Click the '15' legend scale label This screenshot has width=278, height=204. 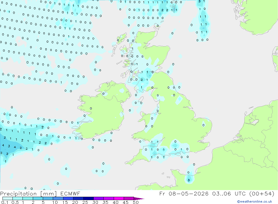65,202
